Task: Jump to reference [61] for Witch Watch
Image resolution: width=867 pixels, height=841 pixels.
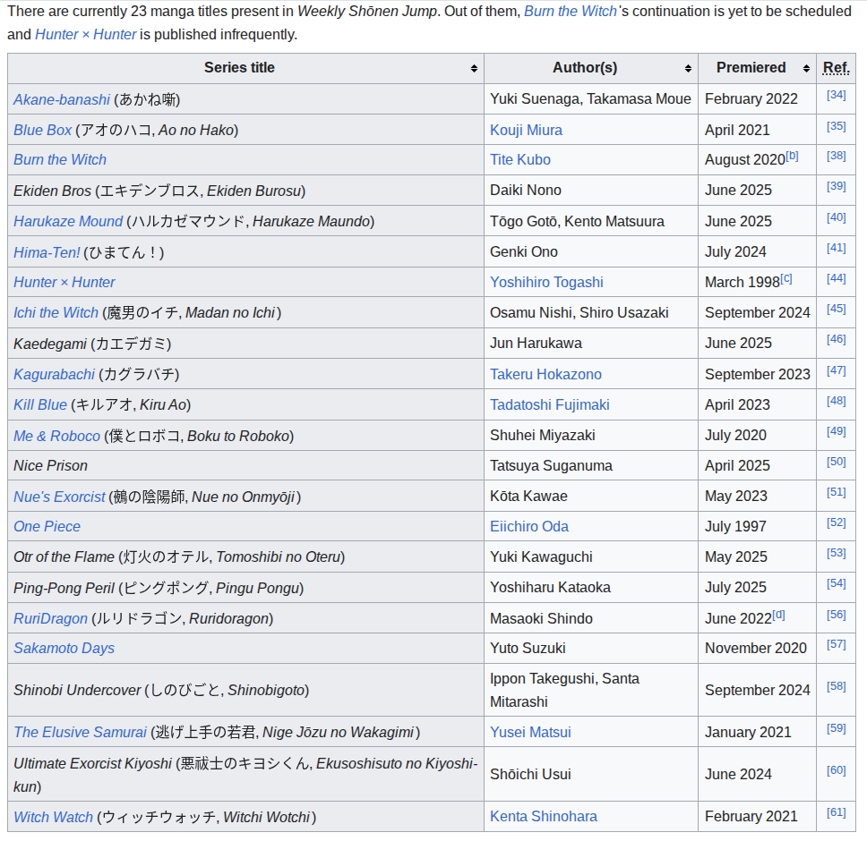Action: [x=836, y=813]
